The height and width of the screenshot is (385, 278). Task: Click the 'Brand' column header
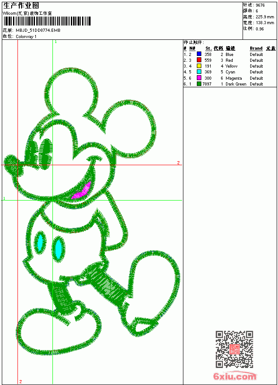[256, 48]
